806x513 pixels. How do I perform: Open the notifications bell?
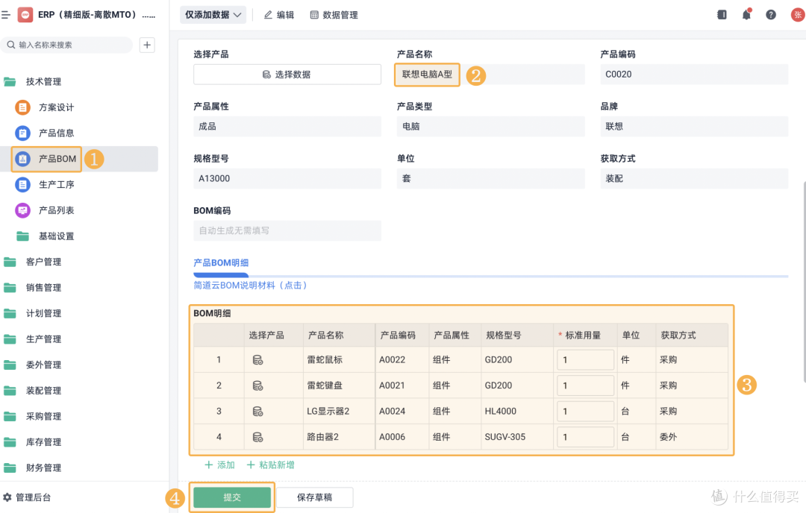pyautogui.click(x=746, y=14)
